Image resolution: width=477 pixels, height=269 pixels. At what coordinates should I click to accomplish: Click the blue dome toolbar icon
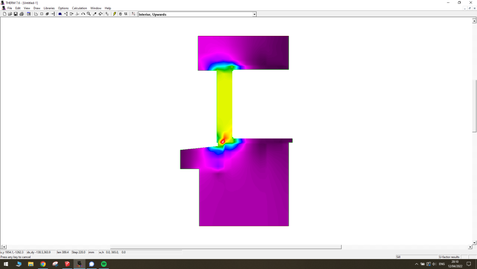coord(60,14)
